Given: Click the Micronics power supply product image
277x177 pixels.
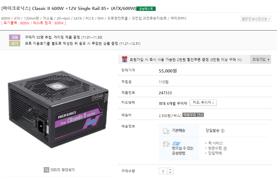Looking at the screenshot, I should point(58,109).
